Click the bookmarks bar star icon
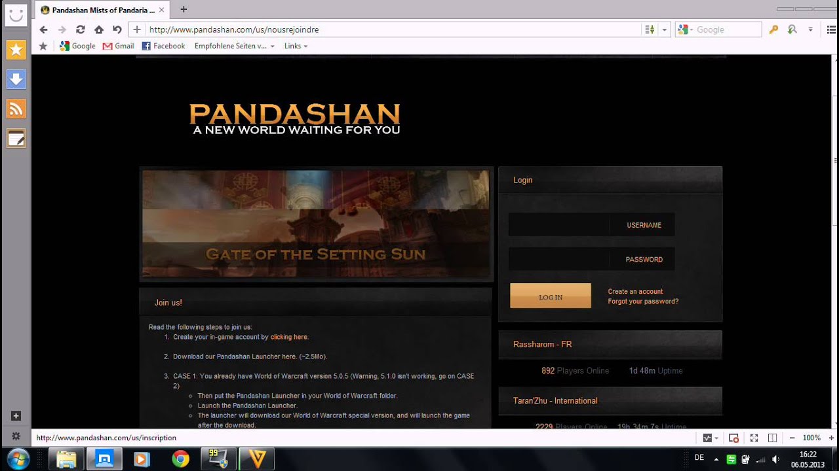This screenshot has height=471, width=839. [43, 46]
